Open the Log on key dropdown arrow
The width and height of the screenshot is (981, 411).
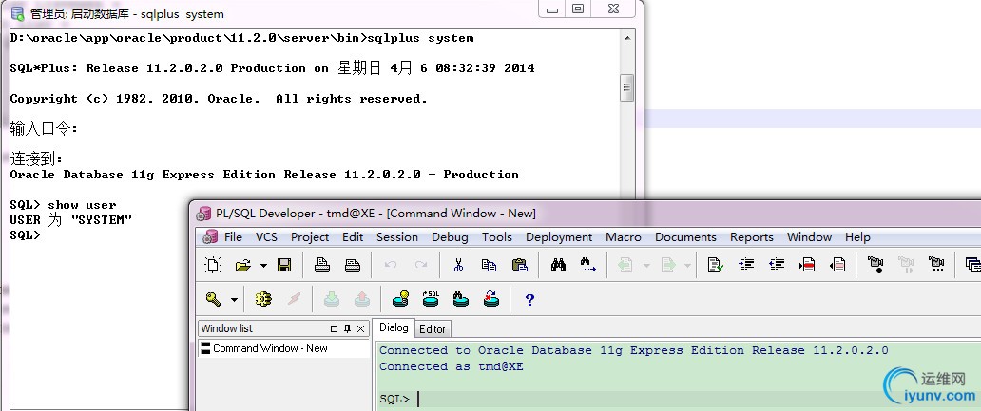tap(234, 300)
